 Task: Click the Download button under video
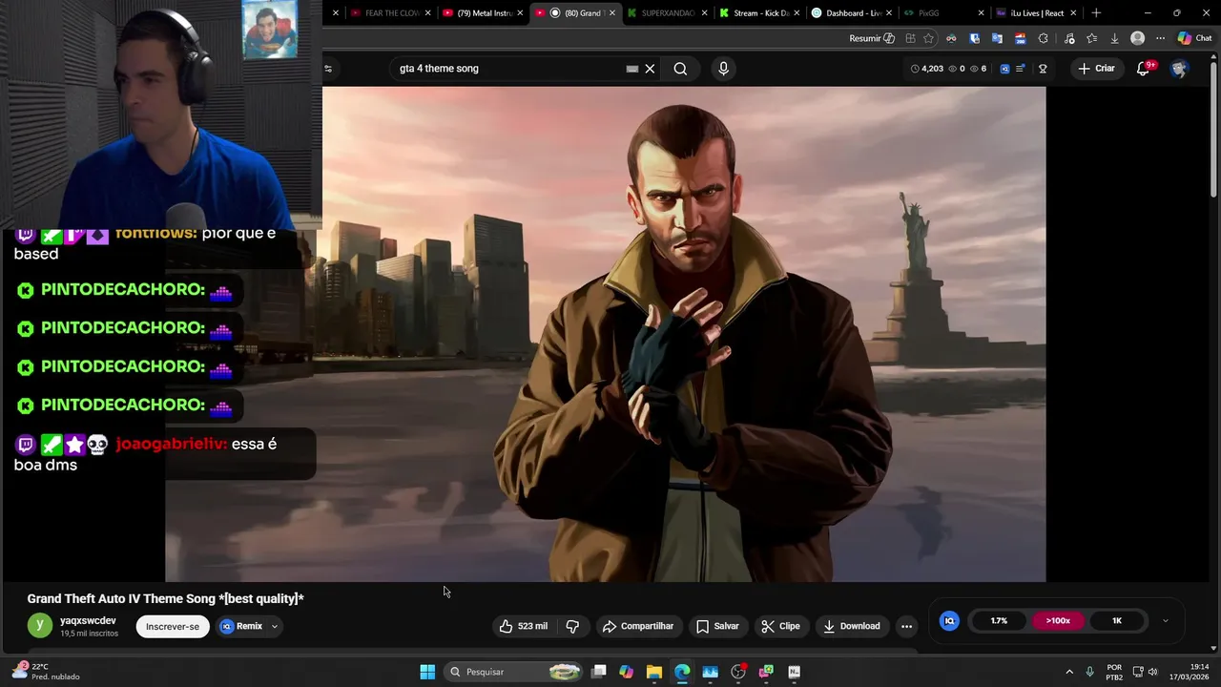coord(851,626)
